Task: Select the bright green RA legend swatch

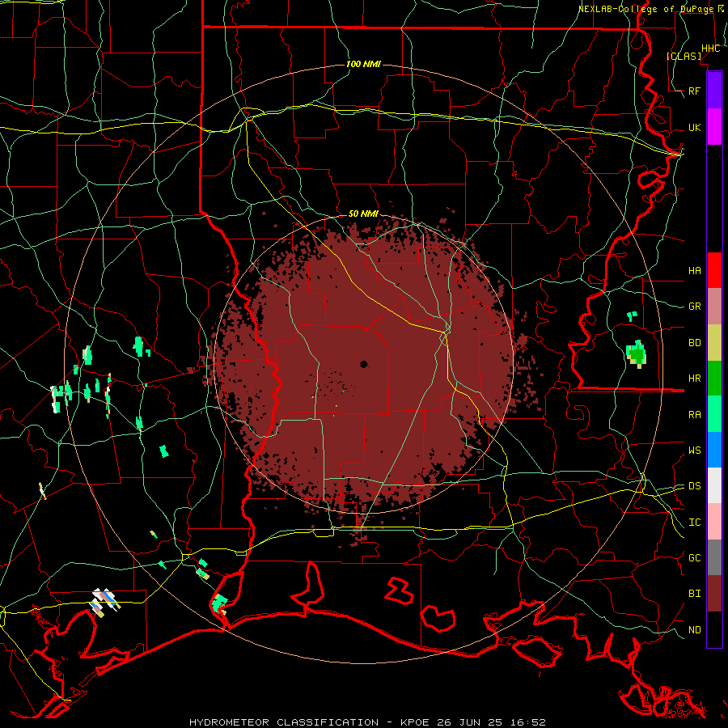Action: (714, 414)
